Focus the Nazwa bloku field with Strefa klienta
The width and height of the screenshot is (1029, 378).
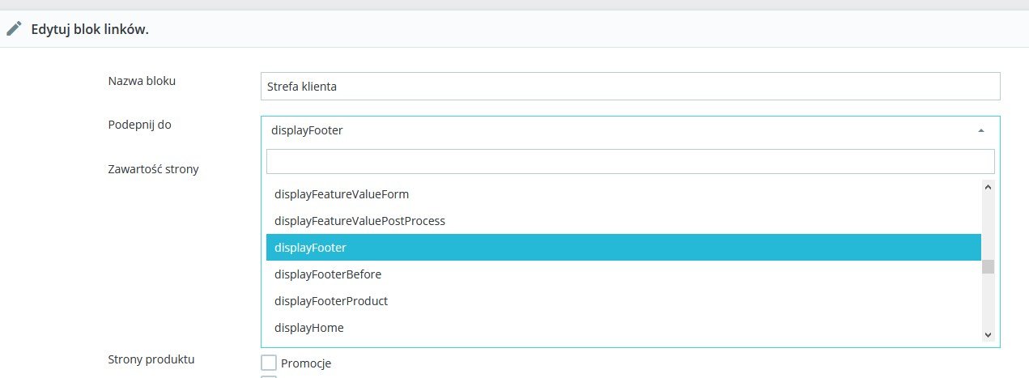[x=630, y=87]
